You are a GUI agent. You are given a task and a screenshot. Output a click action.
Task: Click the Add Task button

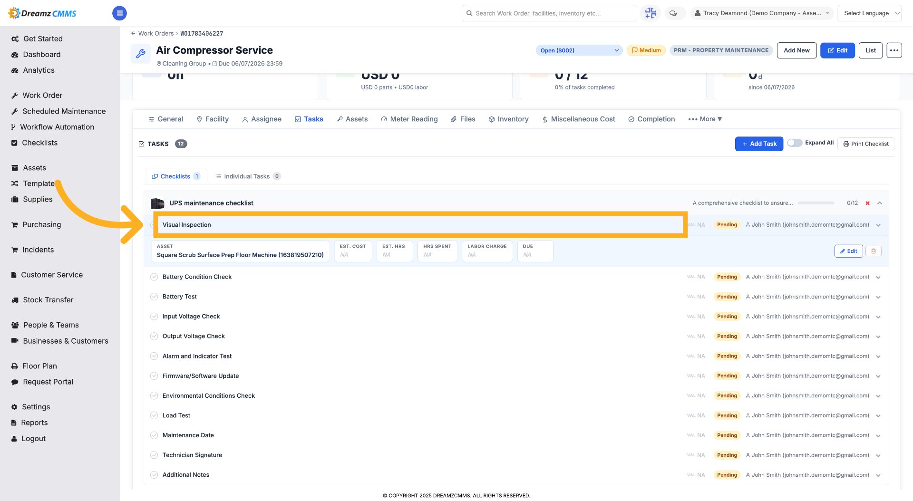pyautogui.click(x=759, y=144)
